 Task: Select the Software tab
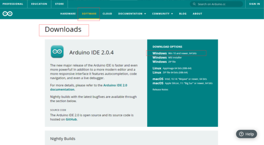(89, 13)
